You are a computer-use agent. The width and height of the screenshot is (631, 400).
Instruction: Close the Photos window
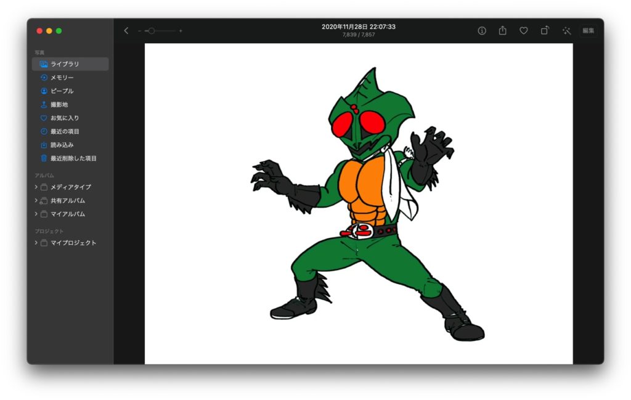pos(39,31)
